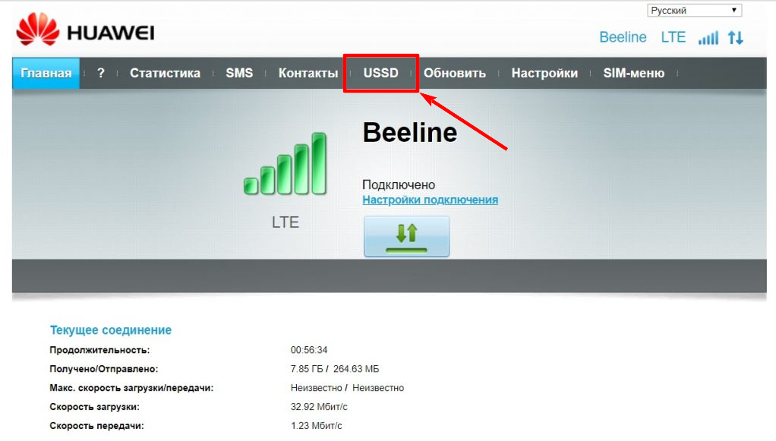Screen dimensions: 776x441
Task: Click the LTE network label in header
Action: pyautogui.click(x=673, y=37)
